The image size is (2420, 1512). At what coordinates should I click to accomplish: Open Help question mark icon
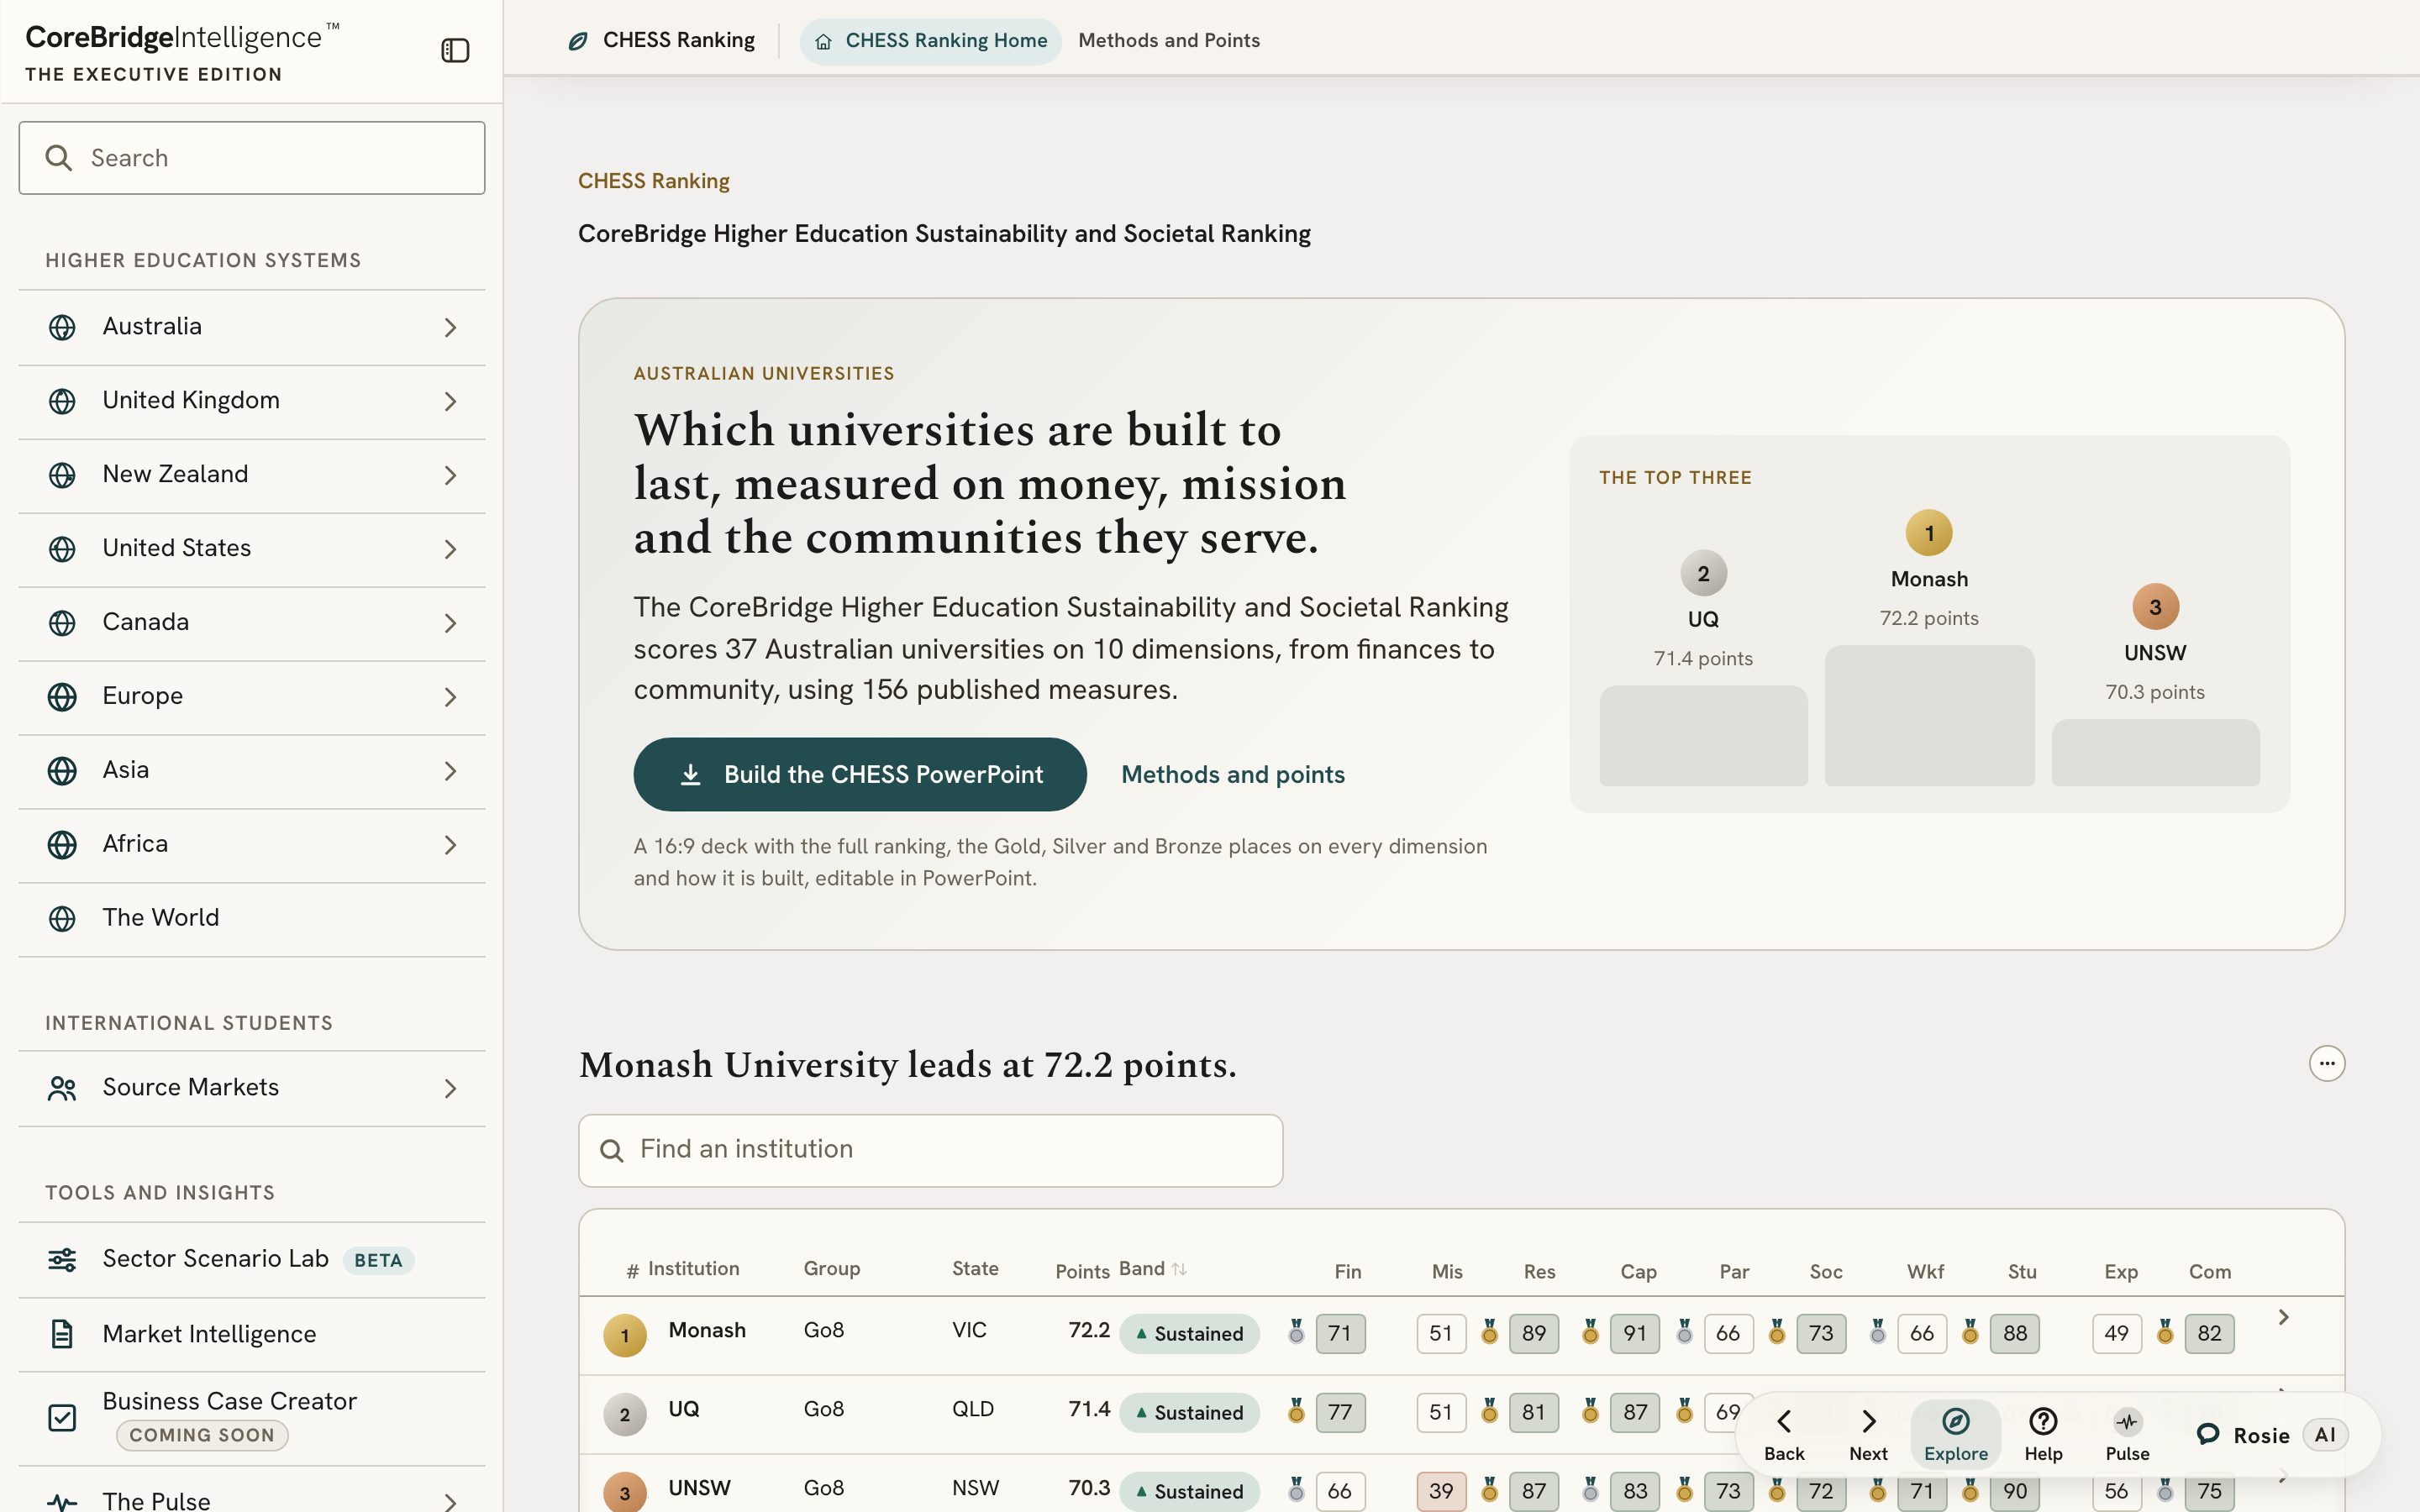coord(2042,1434)
